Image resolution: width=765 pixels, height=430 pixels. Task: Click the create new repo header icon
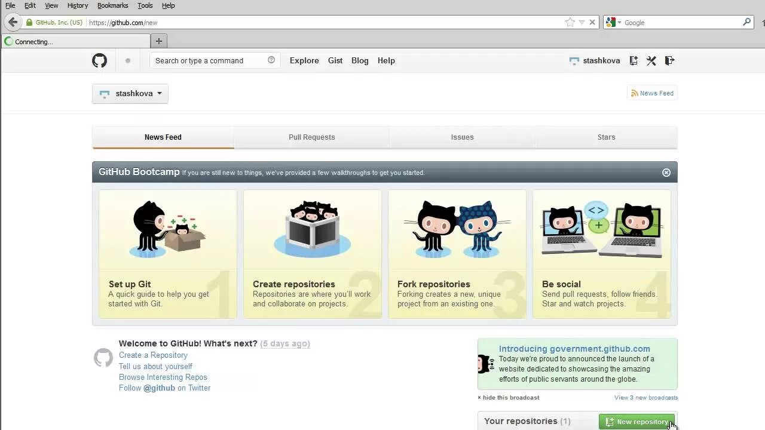click(634, 60)
